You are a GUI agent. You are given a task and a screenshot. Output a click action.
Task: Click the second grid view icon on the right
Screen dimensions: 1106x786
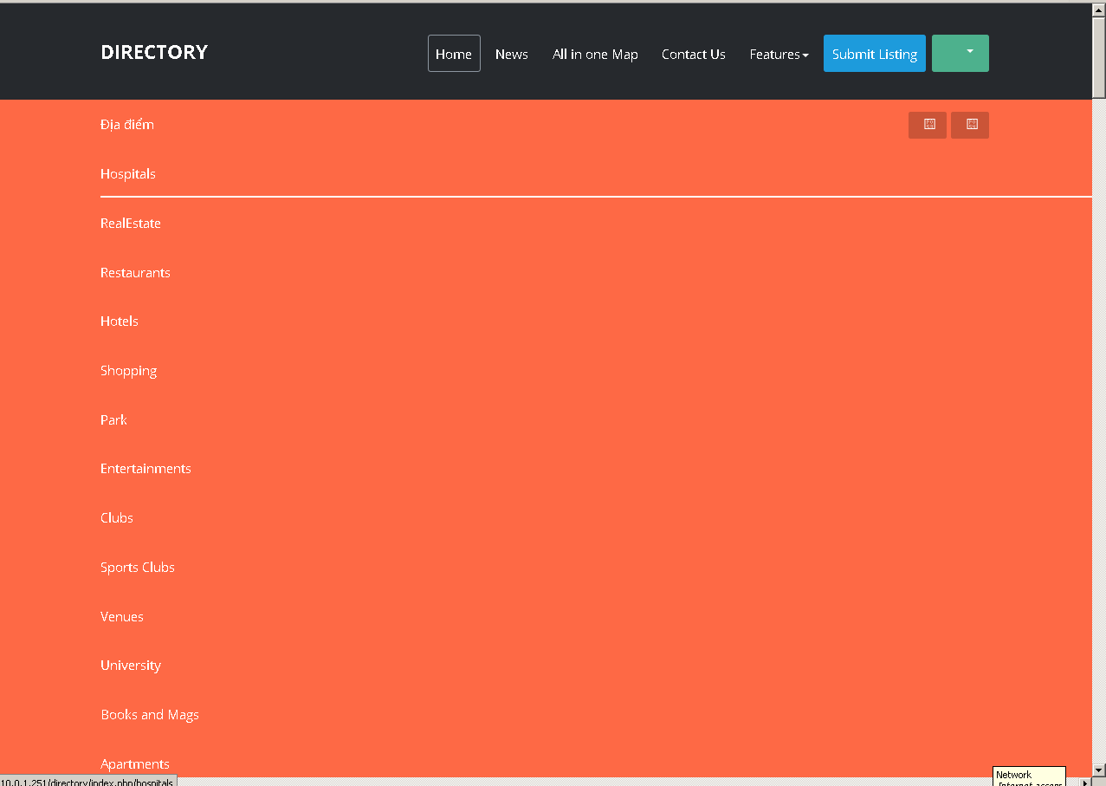click(x=969, y=125)
